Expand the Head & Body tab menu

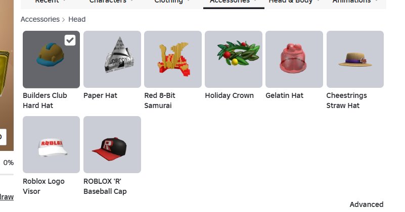click(294, 2)
